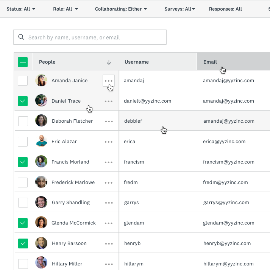
Task: Check the box for Amanda Janice
Action: (23, 81)
